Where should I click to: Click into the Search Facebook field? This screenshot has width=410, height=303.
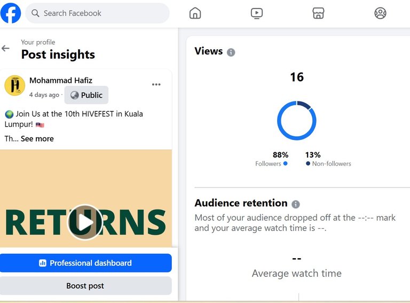97,13
